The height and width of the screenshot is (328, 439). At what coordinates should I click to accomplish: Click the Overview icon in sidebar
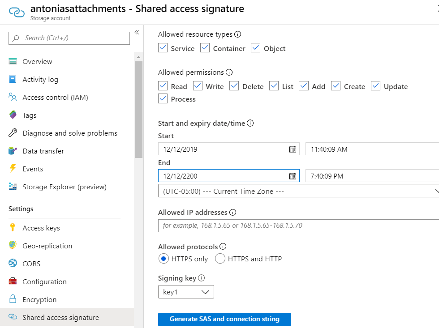pos(13,61)
